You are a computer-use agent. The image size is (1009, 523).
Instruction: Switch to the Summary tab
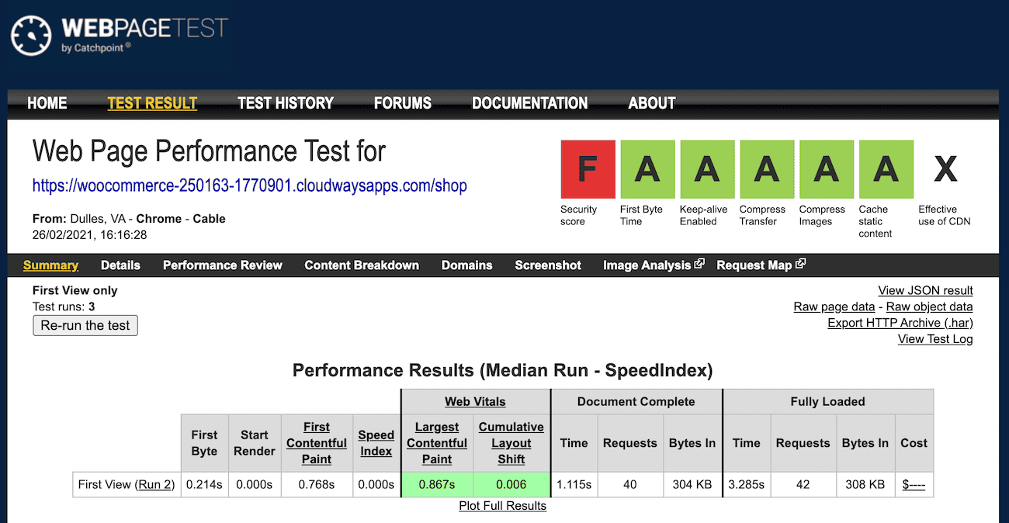(x=50, y=265)
